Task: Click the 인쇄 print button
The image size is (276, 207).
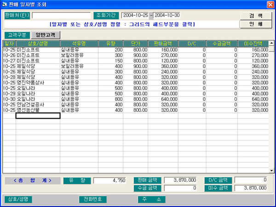Action: tap(256, 24)
